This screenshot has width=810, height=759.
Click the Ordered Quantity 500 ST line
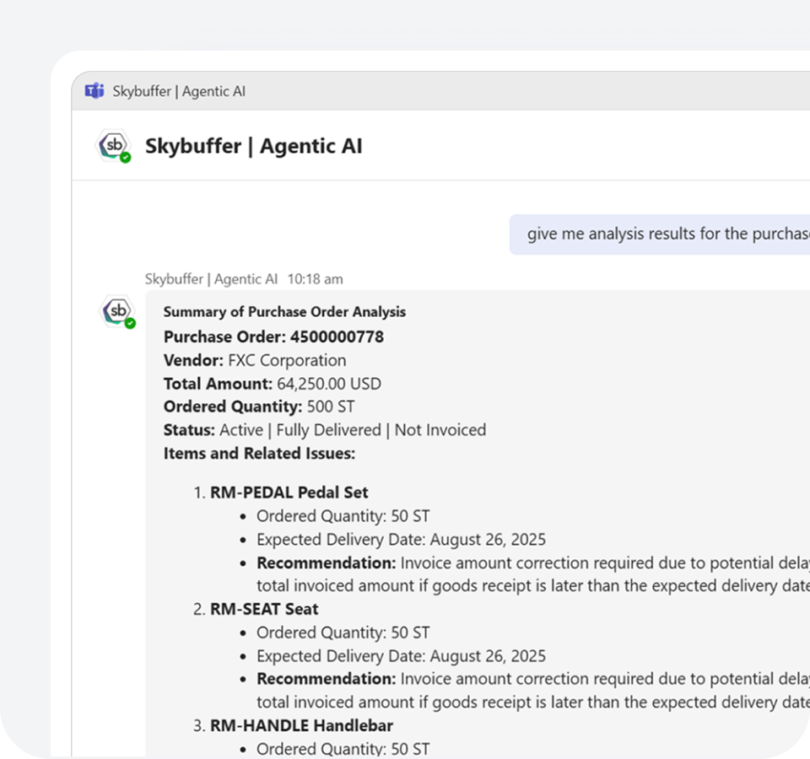260,406
